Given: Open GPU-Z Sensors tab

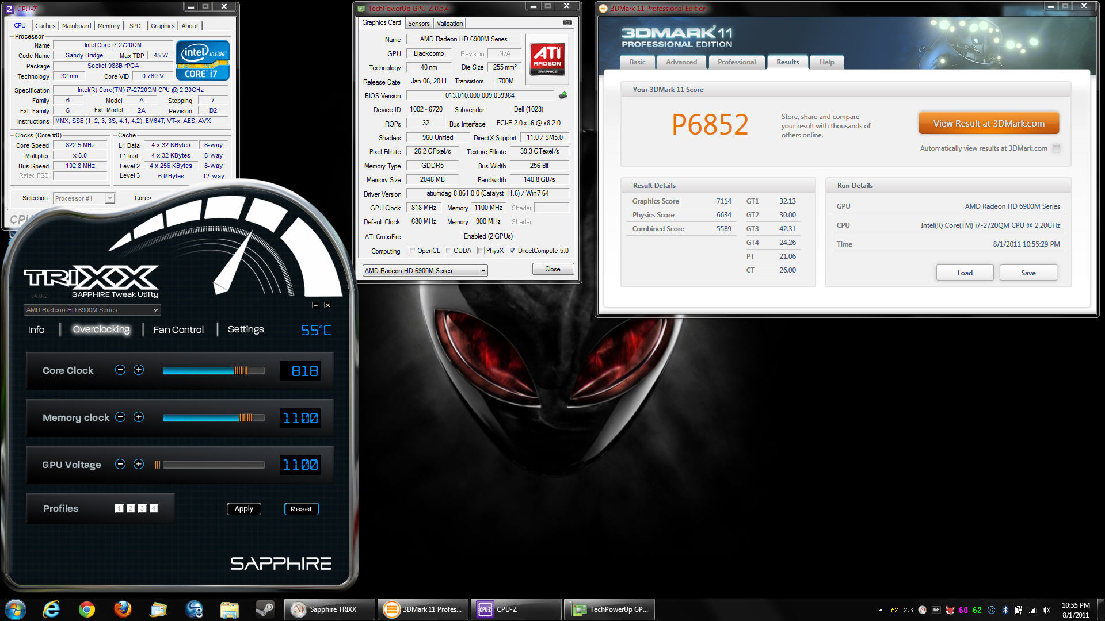Looking at the screenshot, I should 419,24.
